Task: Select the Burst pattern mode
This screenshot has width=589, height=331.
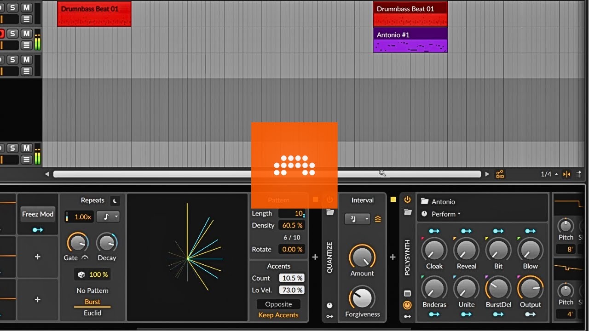Action: point(92,302)
